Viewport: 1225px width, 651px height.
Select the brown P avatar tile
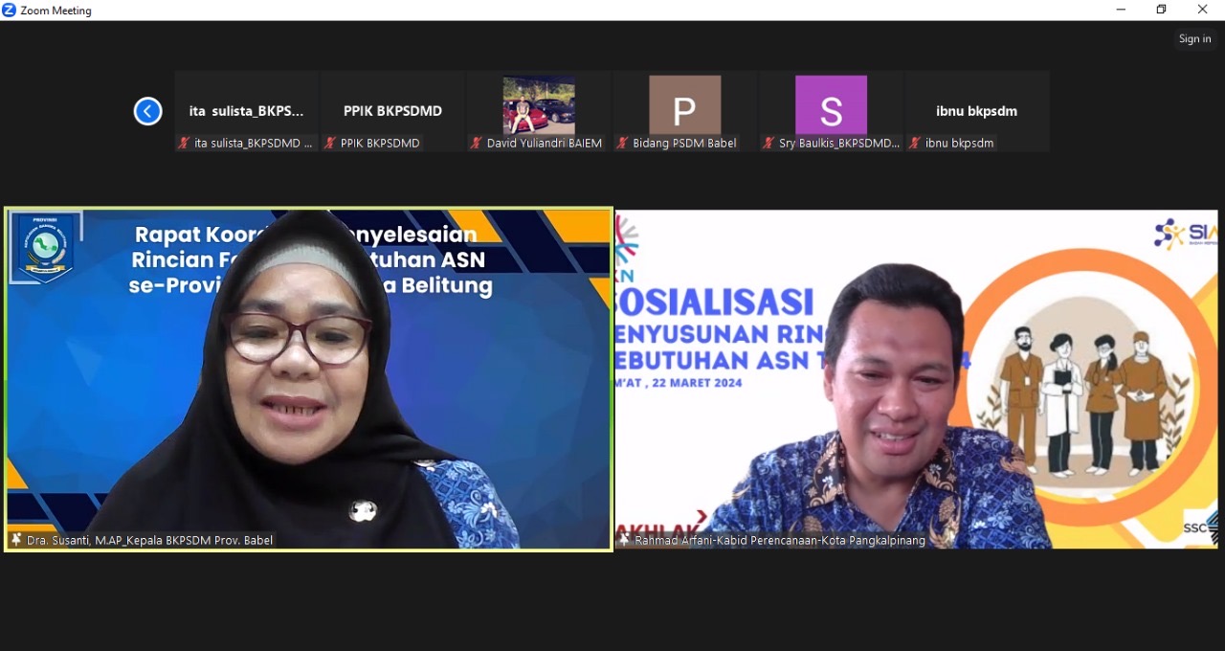click(x=684, y=105)
